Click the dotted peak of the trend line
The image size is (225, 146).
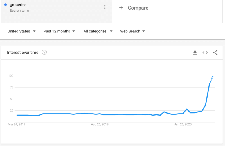point(211,79)
